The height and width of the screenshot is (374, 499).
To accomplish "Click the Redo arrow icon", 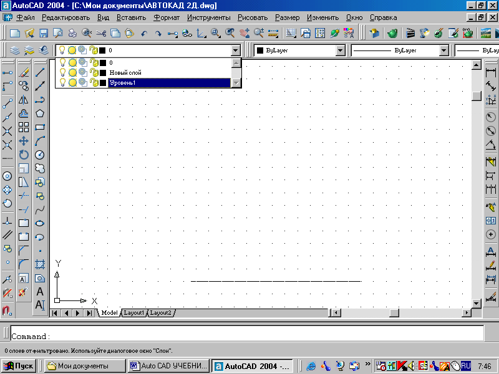I will pos(158,34).
